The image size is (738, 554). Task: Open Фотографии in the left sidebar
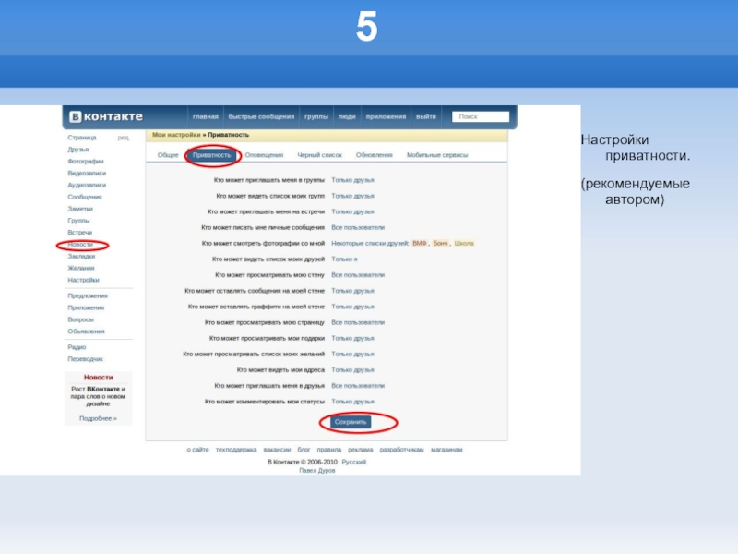point(86,161)
